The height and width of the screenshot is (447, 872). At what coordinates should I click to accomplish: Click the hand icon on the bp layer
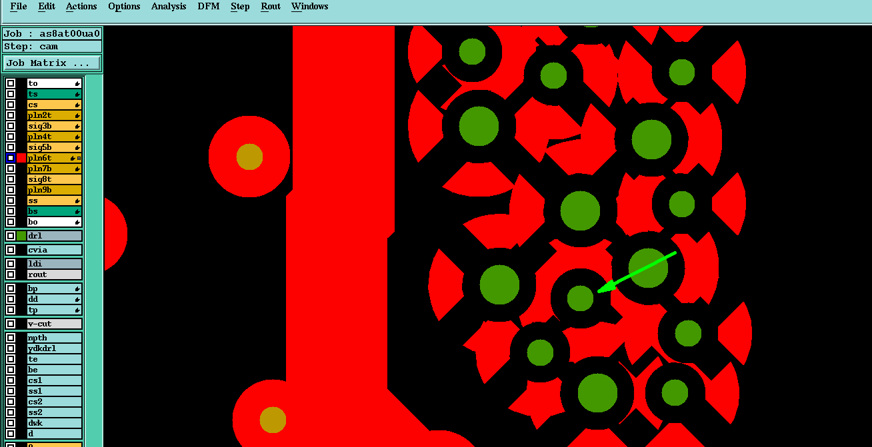(x=77, y=288)
